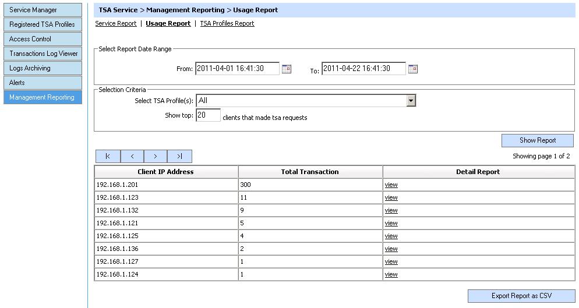
Task: Open calendar picker for From date
Action: [x=287, y=69]
